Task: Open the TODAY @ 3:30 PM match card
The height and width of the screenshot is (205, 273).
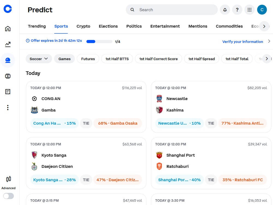Action: (211, 200)
